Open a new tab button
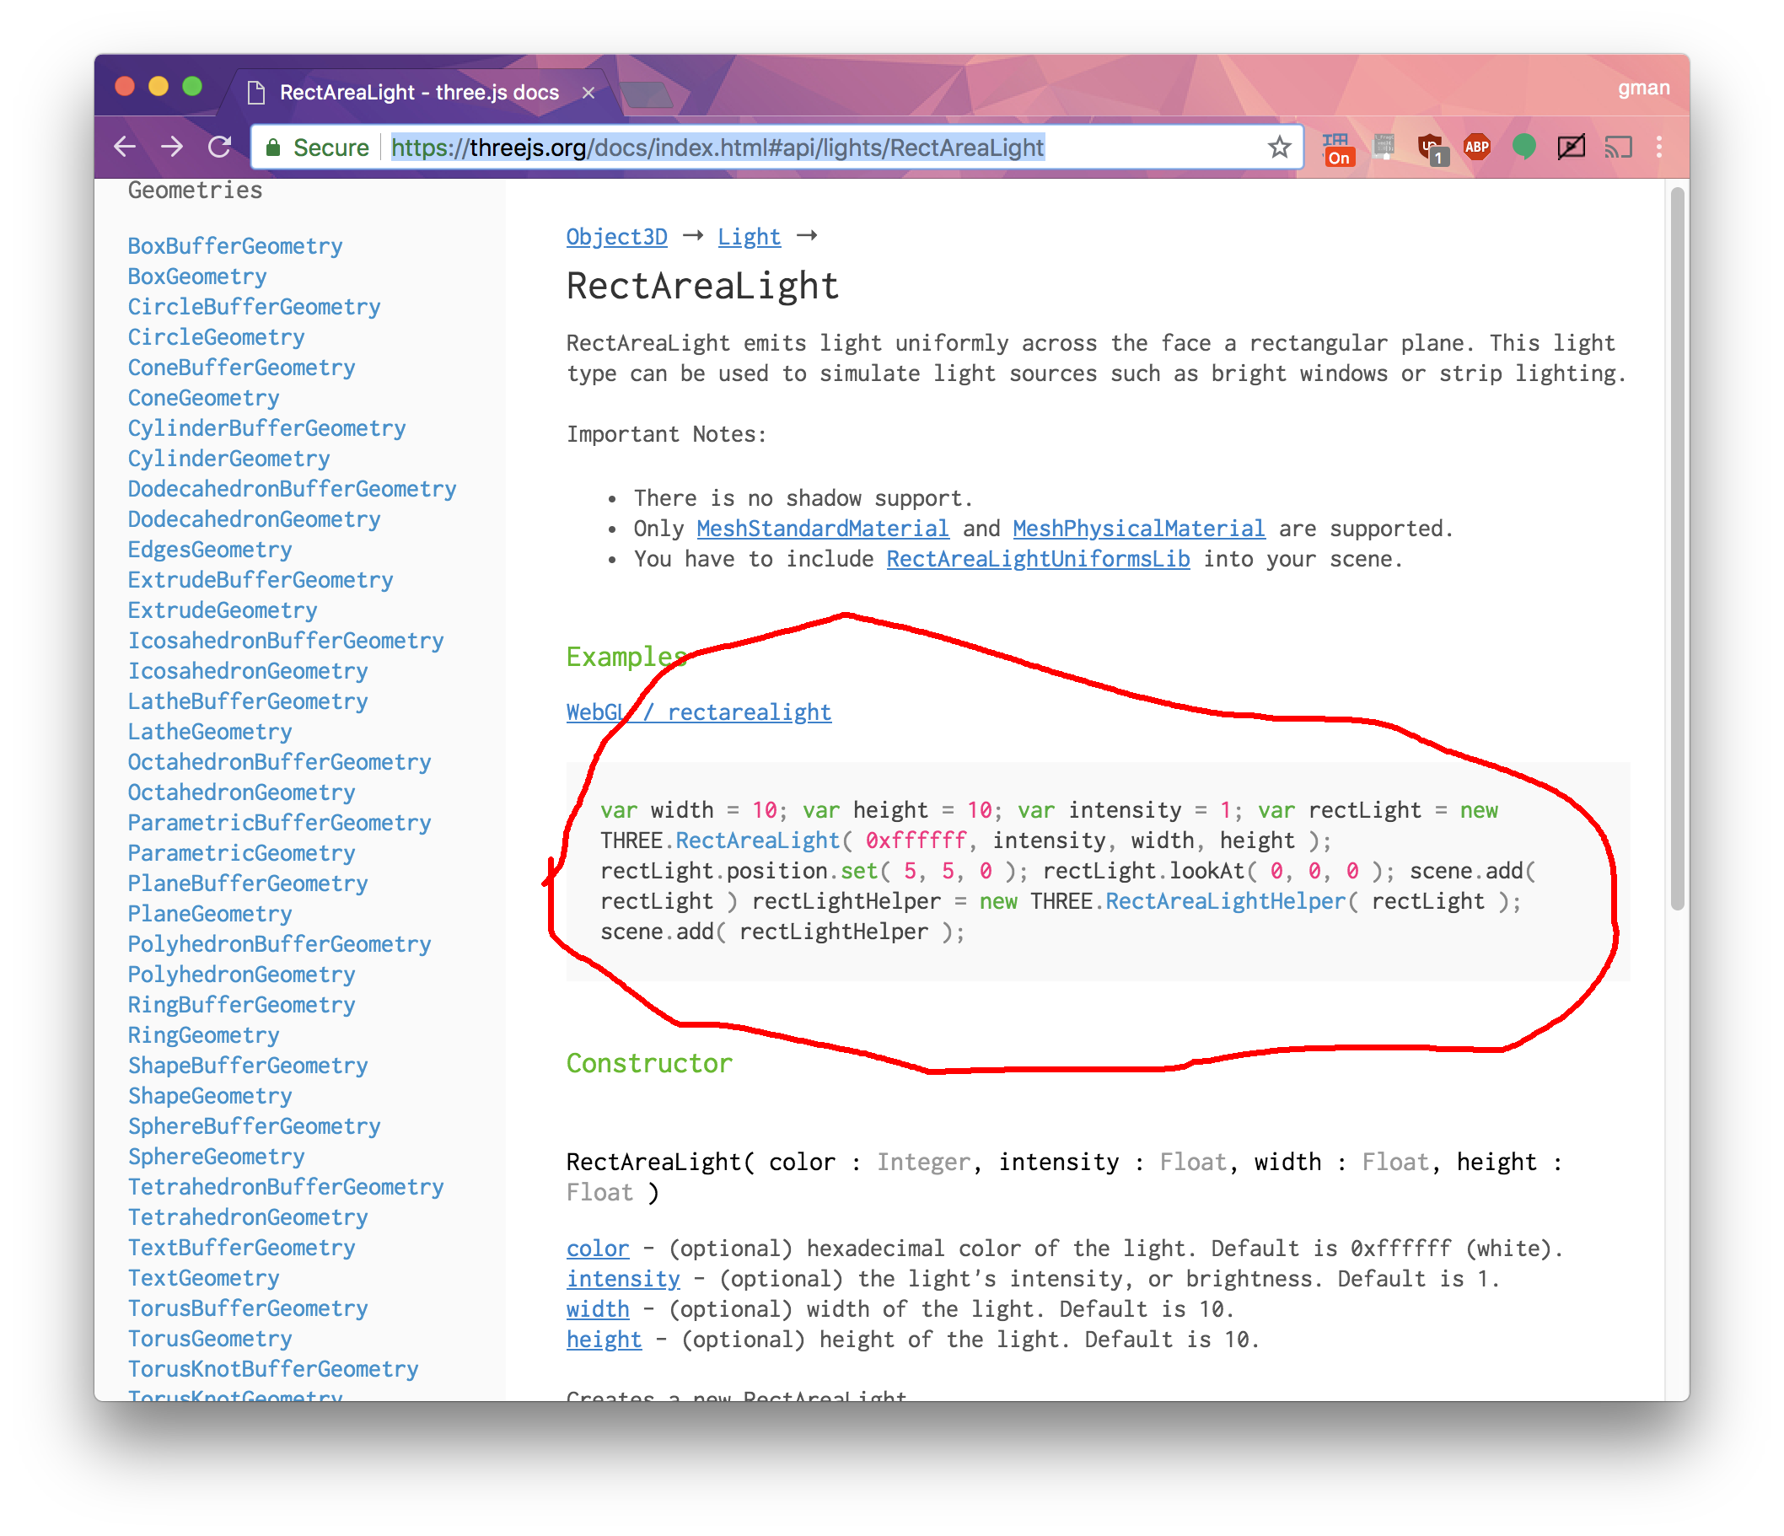Screen dimensions: 1784x1536 point(646,94)
